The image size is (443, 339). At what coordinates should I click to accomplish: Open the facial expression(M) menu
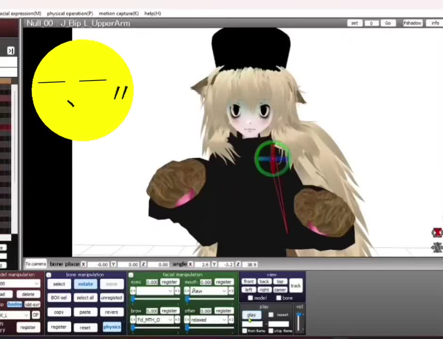20,14
